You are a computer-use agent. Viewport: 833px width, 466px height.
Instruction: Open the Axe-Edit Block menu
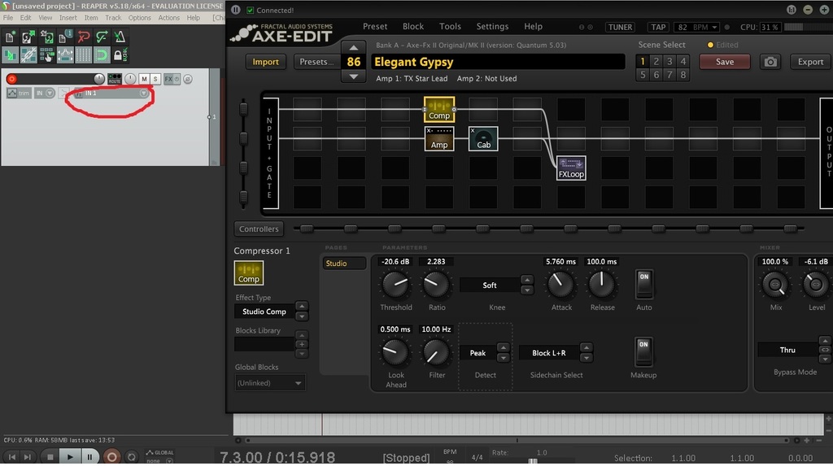pyautogui.click(x=412, y=27)
